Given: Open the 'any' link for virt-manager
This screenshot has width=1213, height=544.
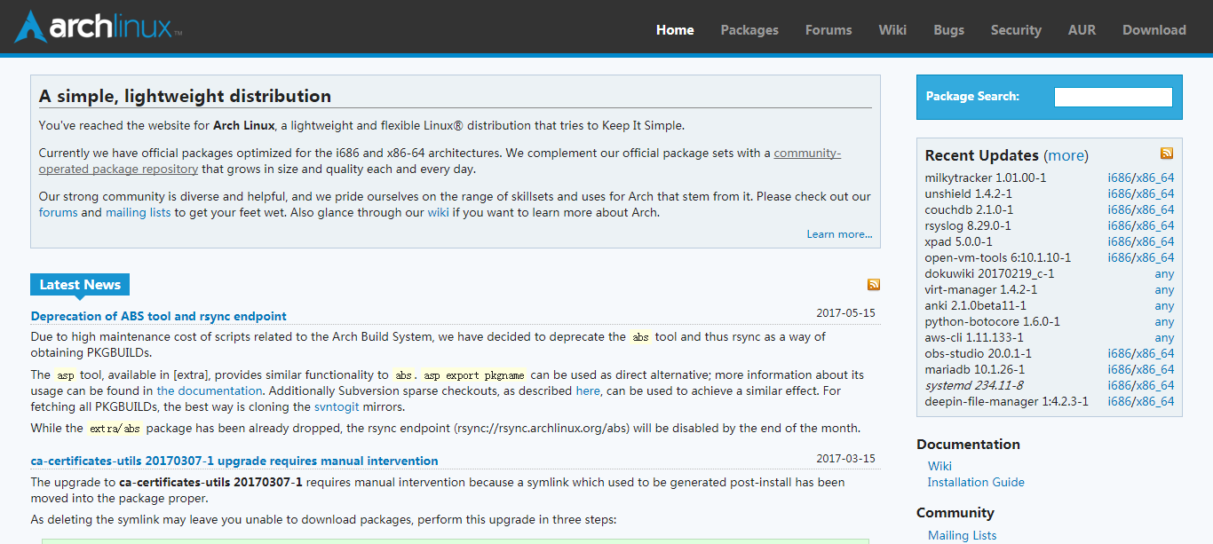Looking at the screenshot, I should pyautogui.click(x=1164, y=289).
